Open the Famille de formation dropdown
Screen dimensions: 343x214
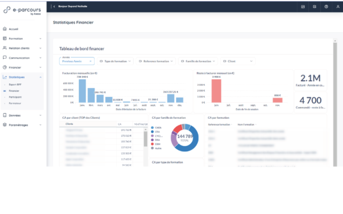tap(197, 61)
